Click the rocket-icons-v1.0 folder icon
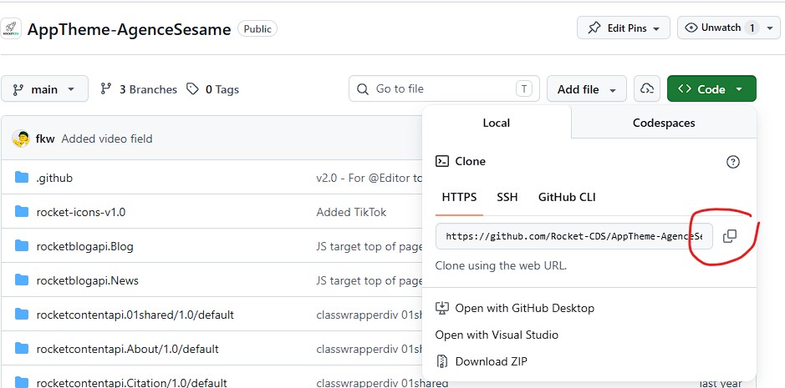The height and width of the screenshot is (388, 785). (x=22, y=211)
